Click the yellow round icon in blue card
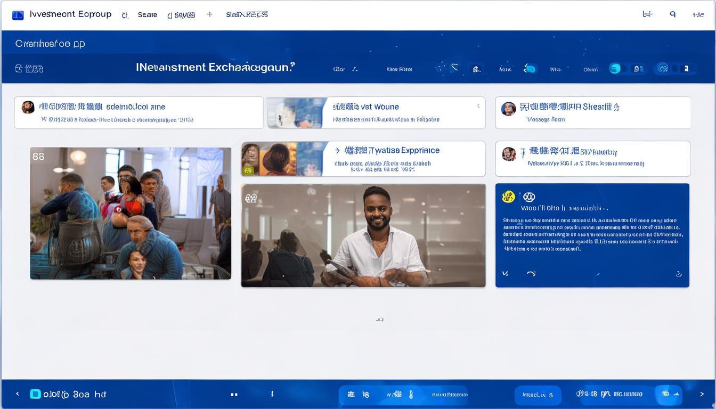The width and height of the screenshot is (716, 409). pos(508,197)
